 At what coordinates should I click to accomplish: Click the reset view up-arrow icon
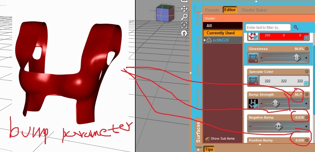tap(184, 33)
